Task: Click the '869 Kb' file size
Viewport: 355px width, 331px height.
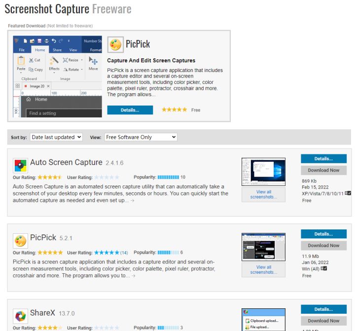Action: coord(309,181)
